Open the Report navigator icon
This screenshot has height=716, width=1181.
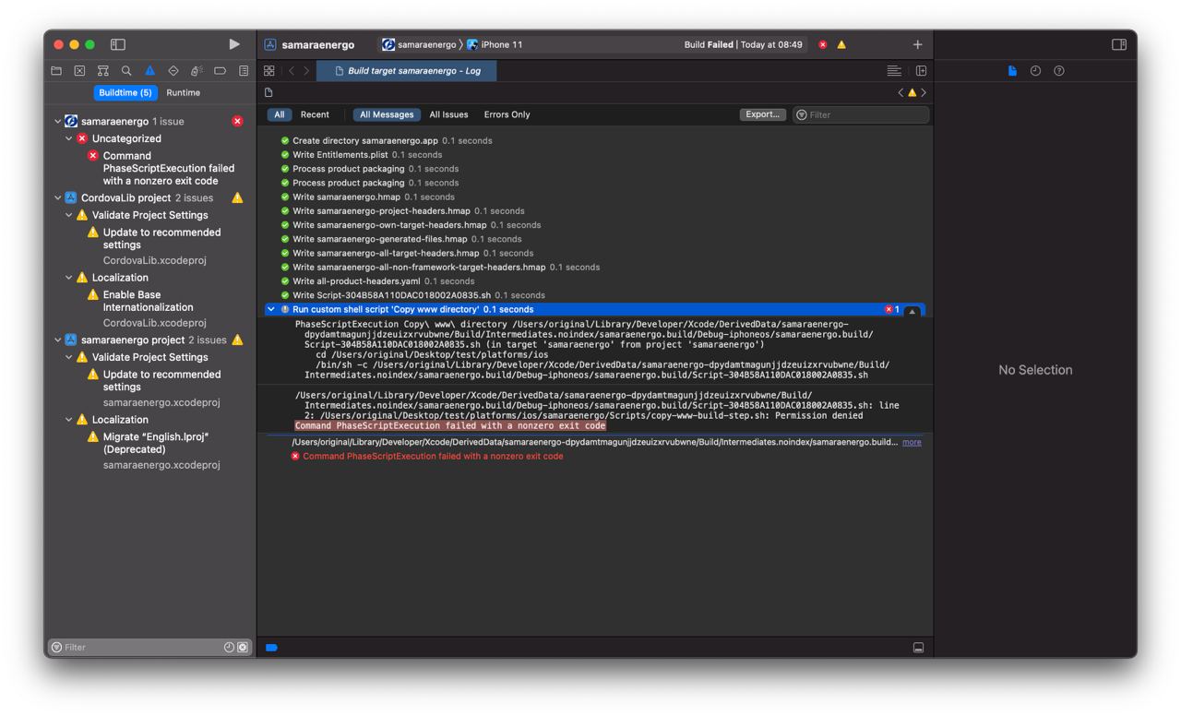click(x=244, y=71)
